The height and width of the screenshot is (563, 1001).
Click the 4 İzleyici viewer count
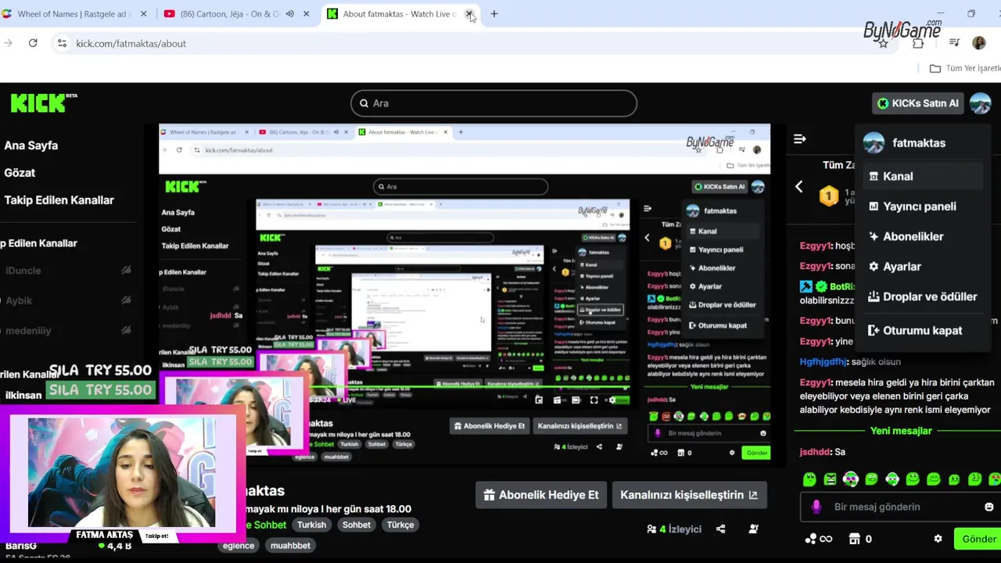click(673, 529)
